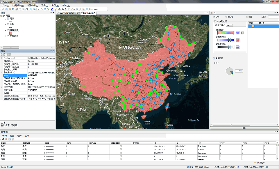Collapse the 中国地图 layer expander
279x169 pixels.
(5, 30)
